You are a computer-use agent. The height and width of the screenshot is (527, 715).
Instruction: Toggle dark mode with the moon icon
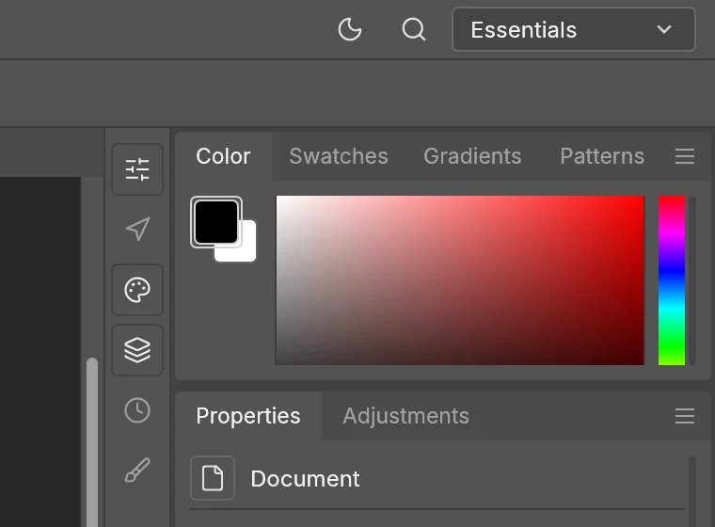click(x=350, y=30)
